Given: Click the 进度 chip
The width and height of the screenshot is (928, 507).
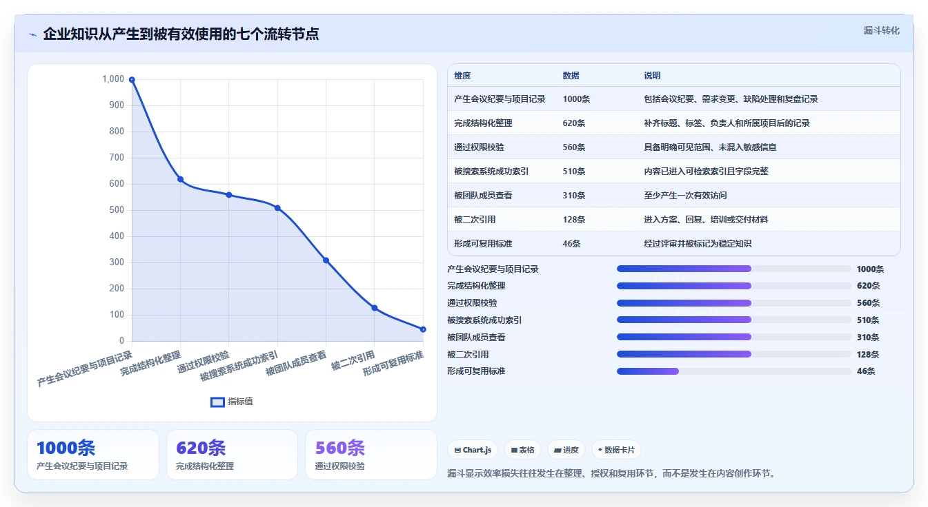Looking at the screenshot, I should 566,450.
